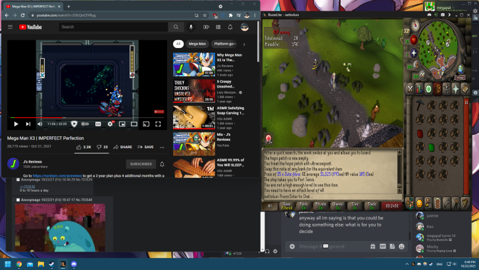
Task: Cast video using Play on TV icon
Action: pos(146,124)
